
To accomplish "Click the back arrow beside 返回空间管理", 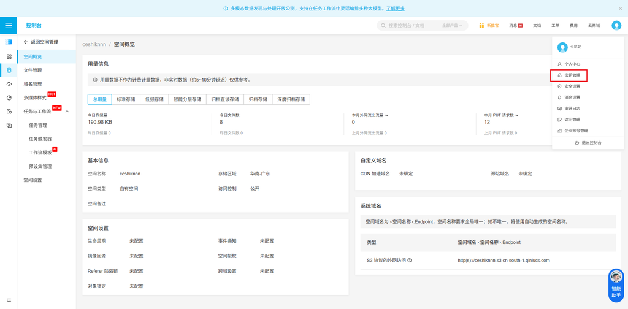I will point(26,42).
